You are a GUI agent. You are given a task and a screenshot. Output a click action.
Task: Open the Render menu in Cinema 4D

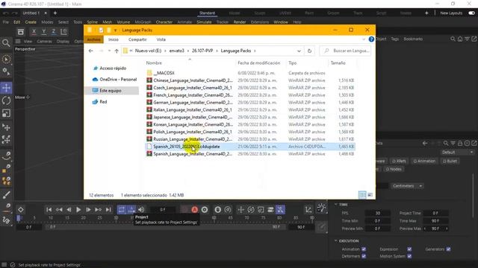[x=240, y=22]
